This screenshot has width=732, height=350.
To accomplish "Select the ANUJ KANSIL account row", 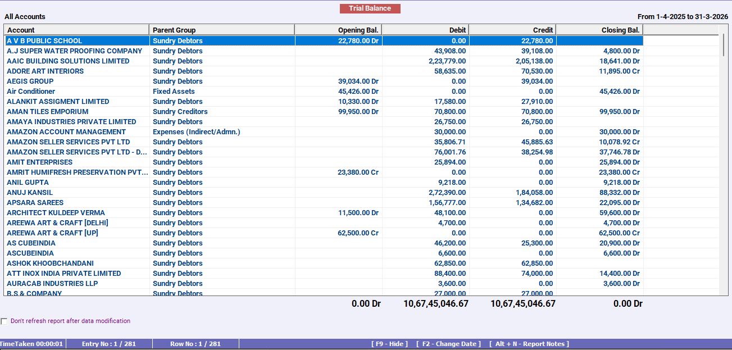I will [28, 192].
